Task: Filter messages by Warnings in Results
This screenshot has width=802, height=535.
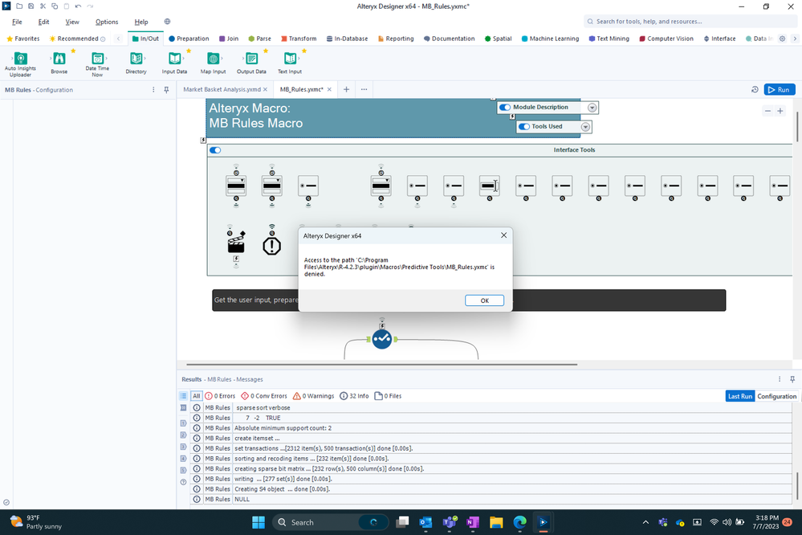Action: click(313, 395)
